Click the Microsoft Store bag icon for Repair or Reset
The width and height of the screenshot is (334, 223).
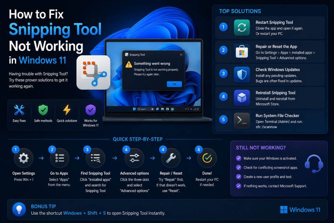242,51
